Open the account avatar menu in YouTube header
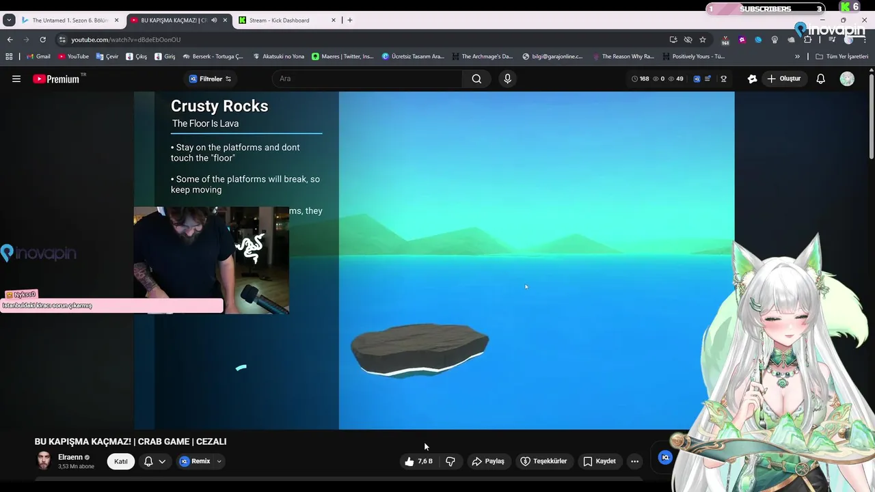 847,79
